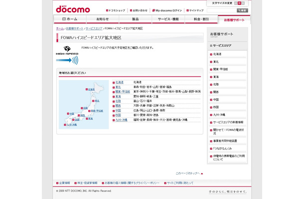
Task: Open My docomo ログイン link
Action: (167, 10)
